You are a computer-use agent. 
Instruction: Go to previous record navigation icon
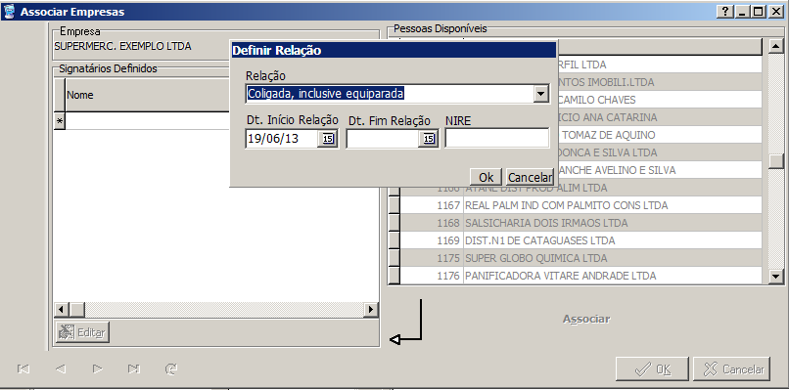[x=61, y=368]
